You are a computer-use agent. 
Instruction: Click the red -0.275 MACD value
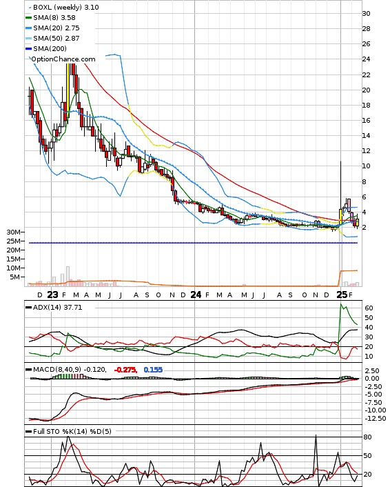click(x=125, y=370)
